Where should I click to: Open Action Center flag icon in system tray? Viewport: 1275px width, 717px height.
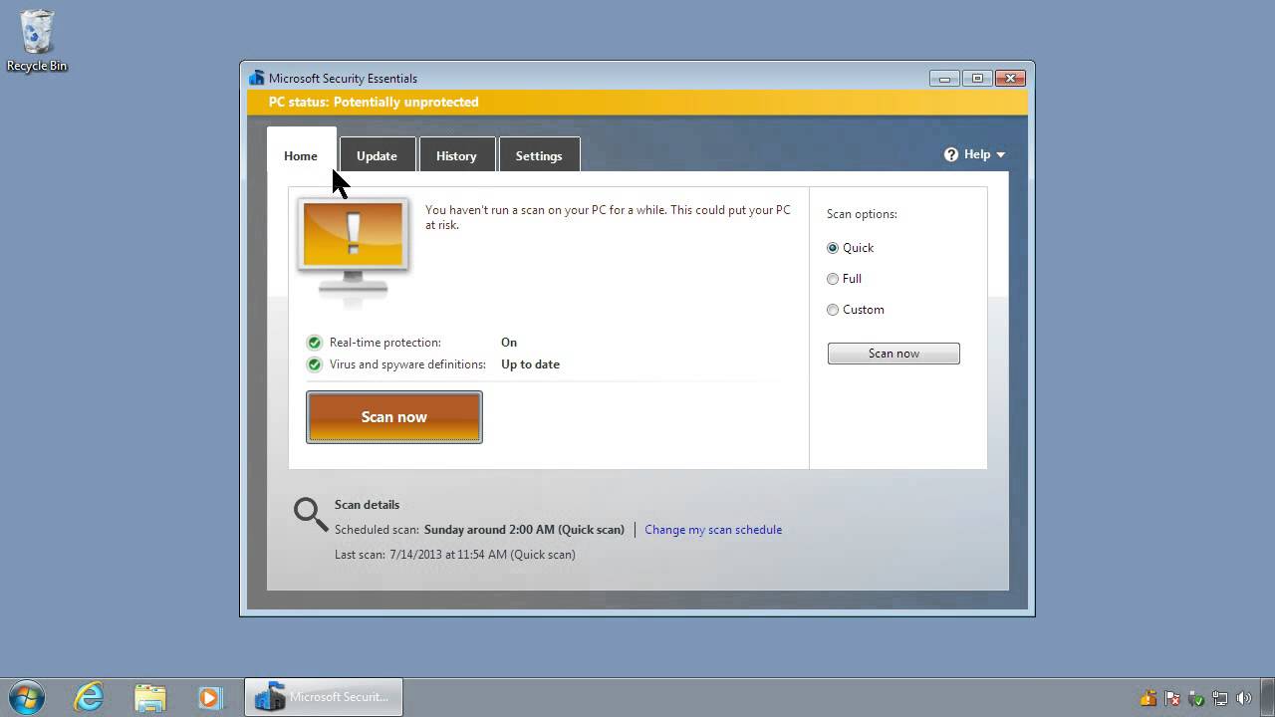[1170, 698]
